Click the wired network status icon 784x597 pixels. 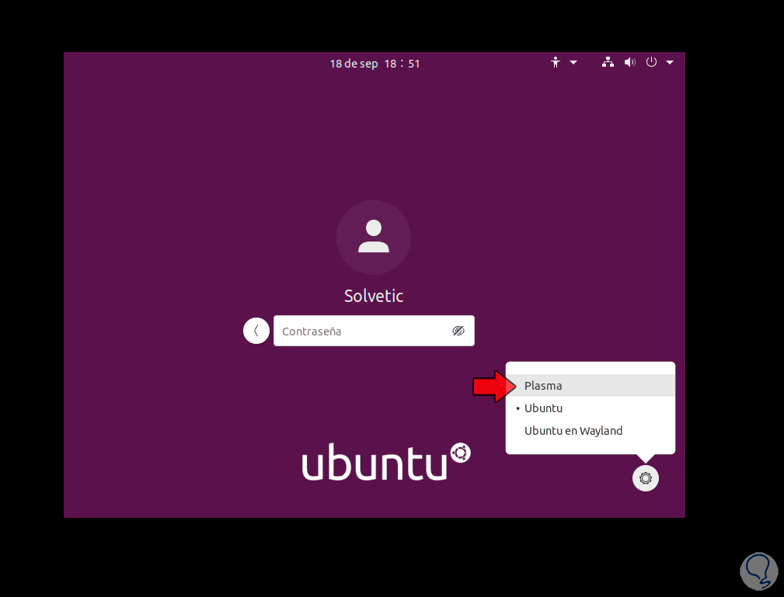tap(608, 62)
